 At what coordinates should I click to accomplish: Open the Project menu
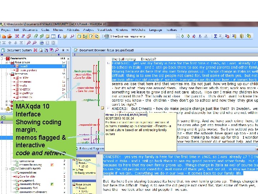click(6, 30)
